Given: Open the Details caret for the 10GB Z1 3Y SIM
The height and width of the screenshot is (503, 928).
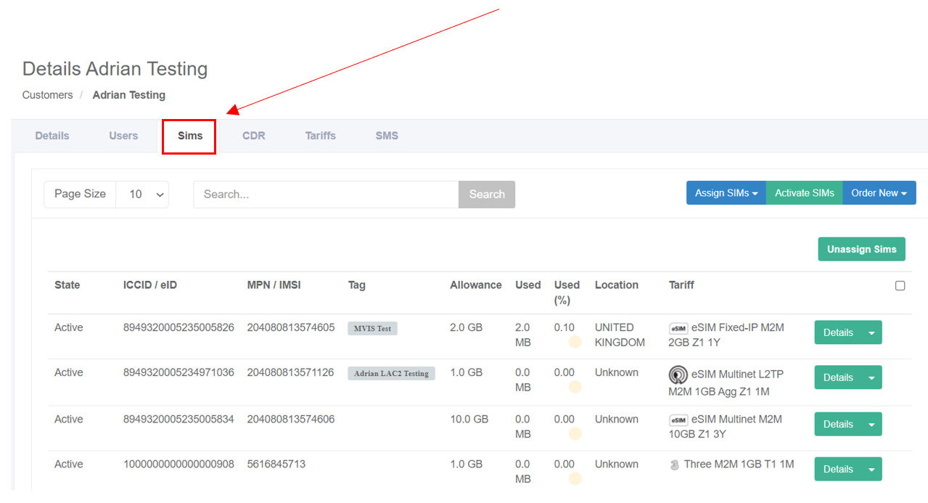Looking at the screenshot, I should (x=871, y=424).
